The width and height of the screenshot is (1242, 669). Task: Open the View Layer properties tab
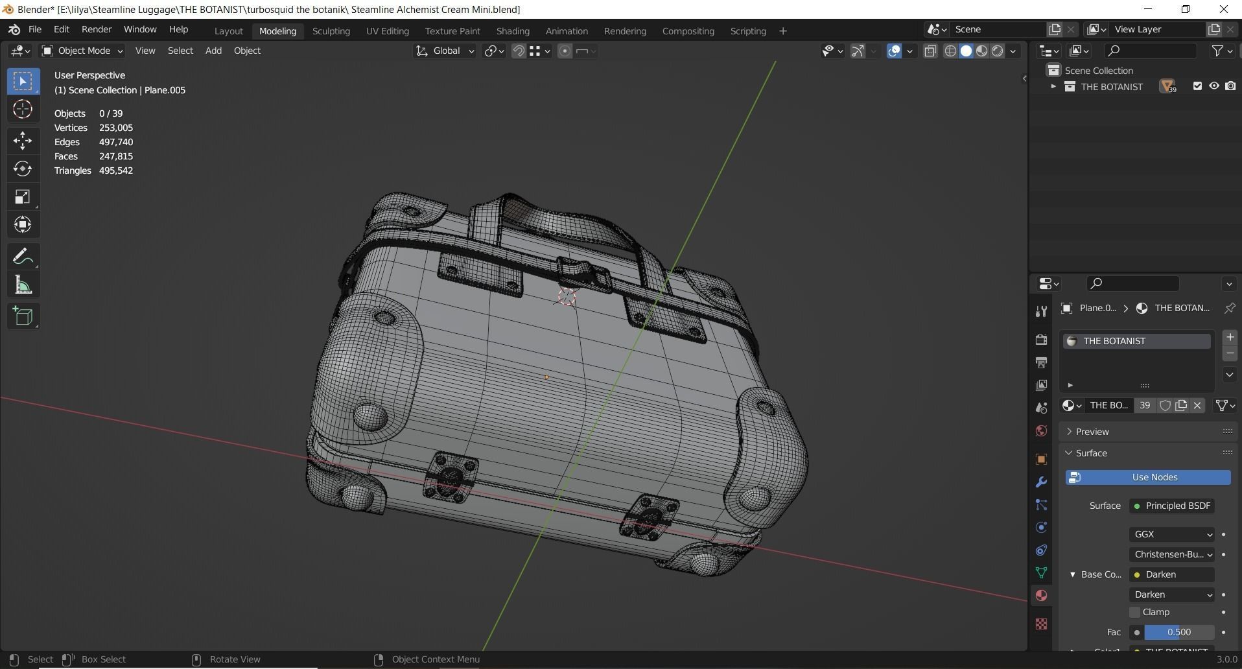pos(1041,385)
